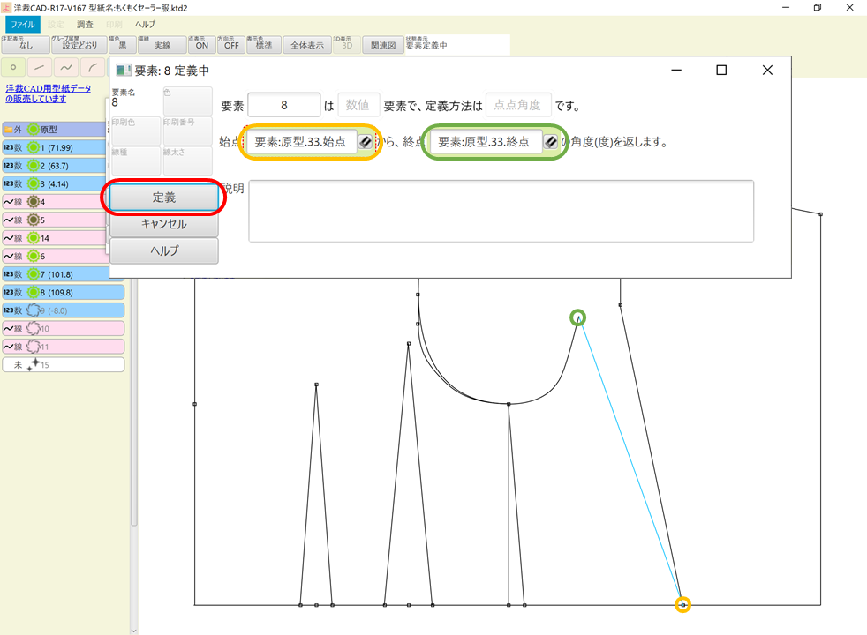Open the greyed 設定 menu
The image size is (867, 635).
(56, 25)
